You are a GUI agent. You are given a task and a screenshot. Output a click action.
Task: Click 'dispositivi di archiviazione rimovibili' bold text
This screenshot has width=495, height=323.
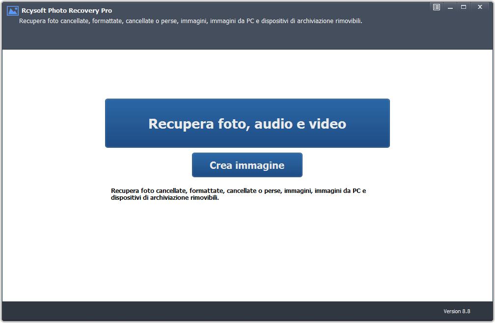coord(165,198)
